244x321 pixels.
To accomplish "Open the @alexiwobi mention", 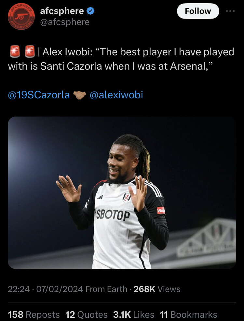I will [116, 95].
